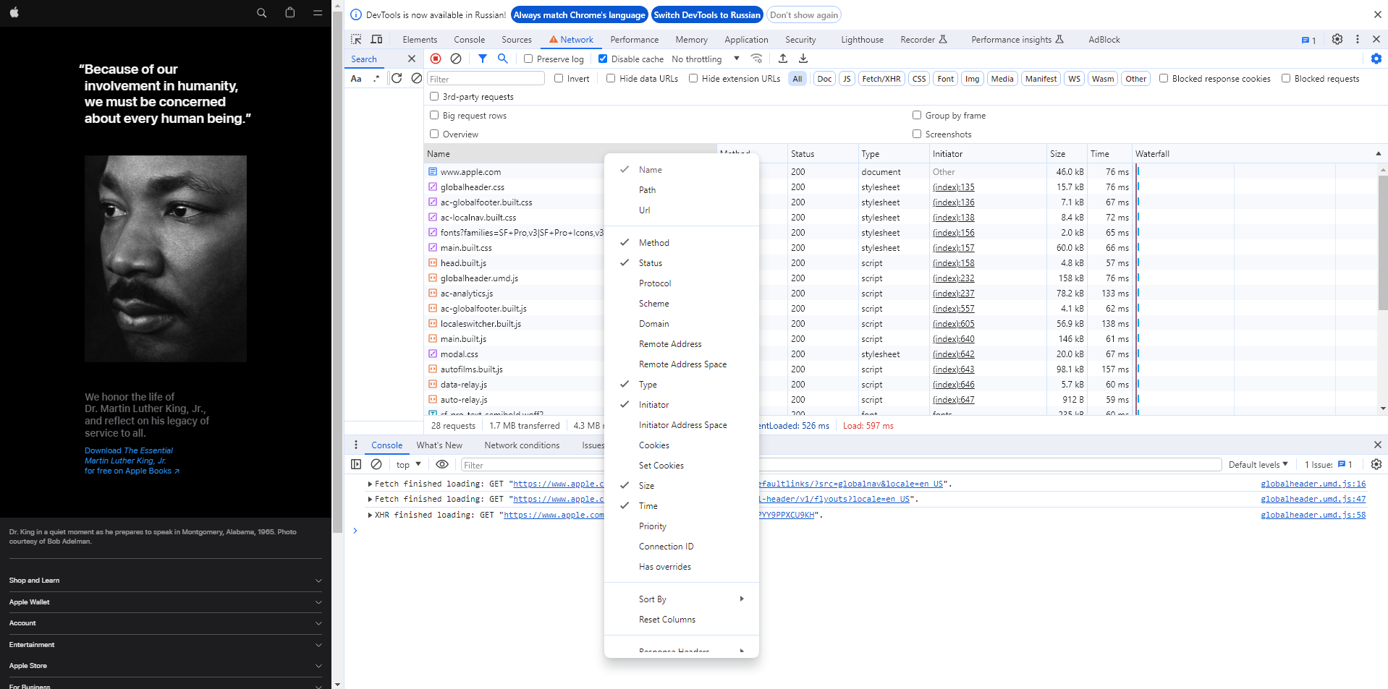Open Default levels dropdown in console
Image resolution: width=1388 pixels, height=689 pixels.
1258,464
